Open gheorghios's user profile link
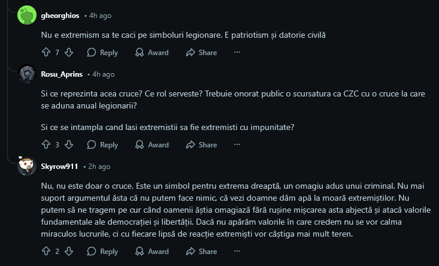Screen dimensions: 439x266 tap(60, 15)
